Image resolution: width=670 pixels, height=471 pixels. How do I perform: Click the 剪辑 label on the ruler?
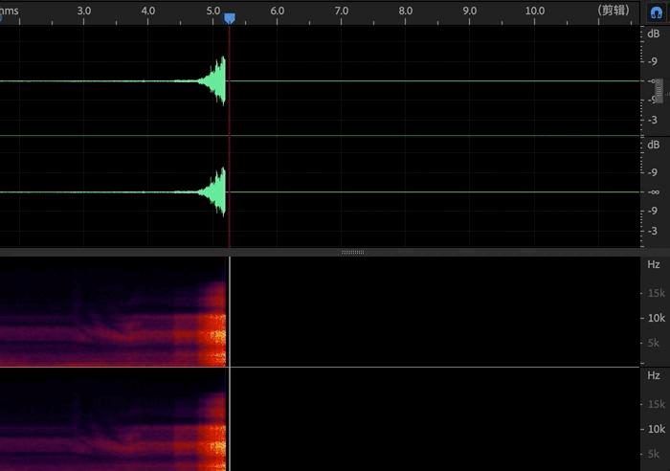(x=613, y=11)
